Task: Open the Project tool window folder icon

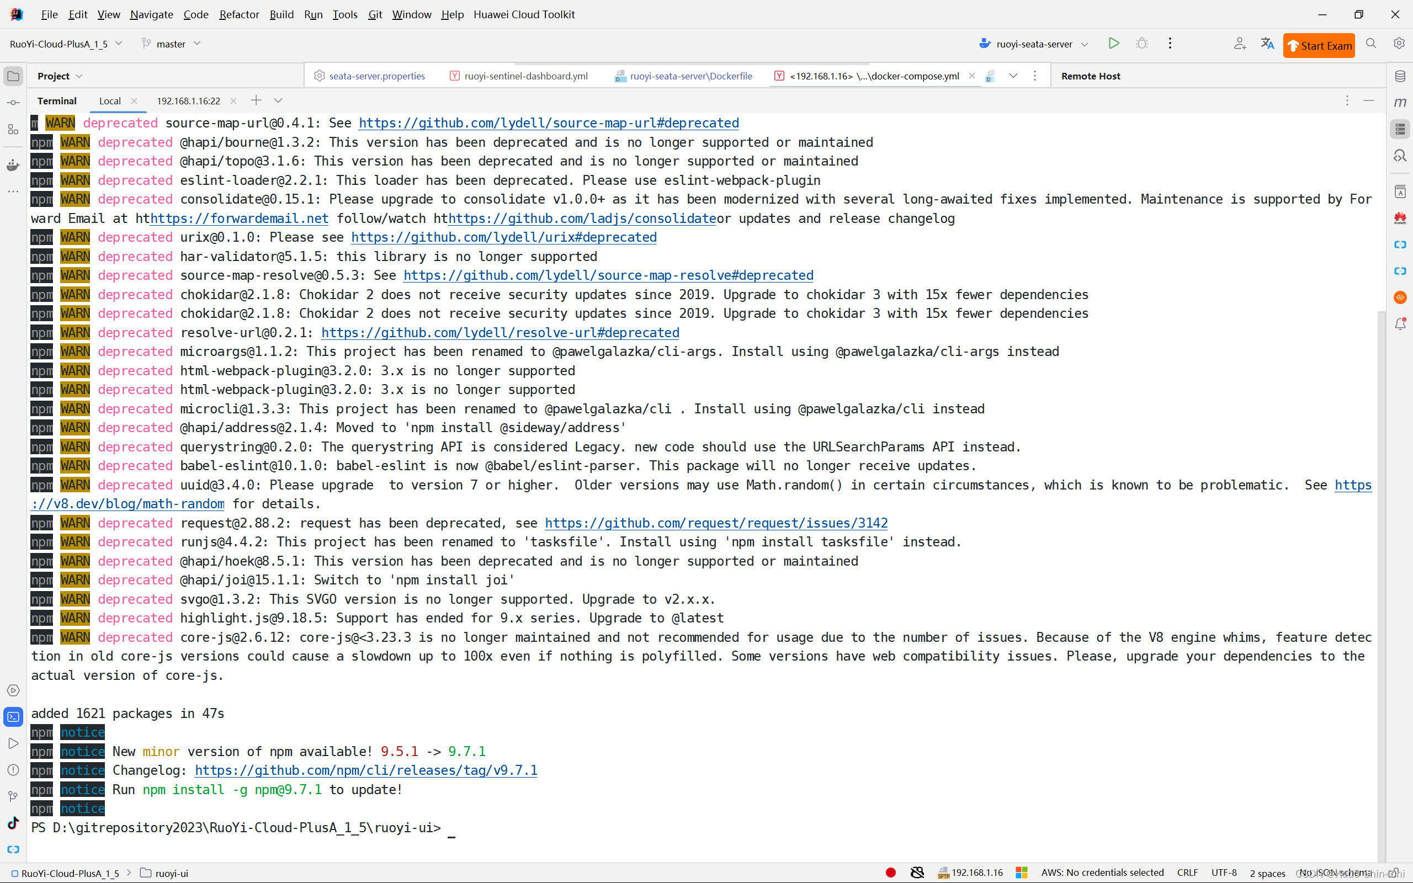Action: (13, 76)
